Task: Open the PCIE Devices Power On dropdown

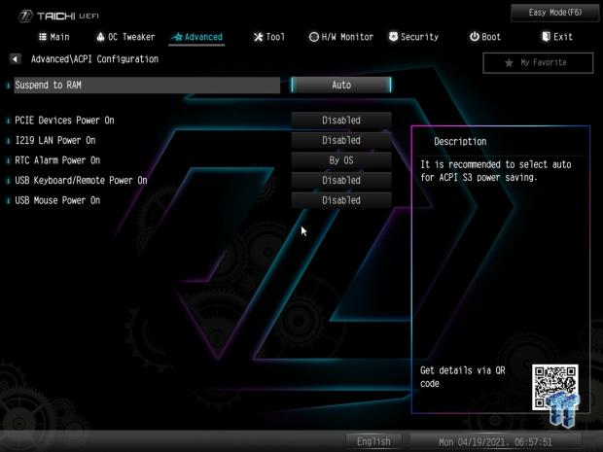Action: (341, 121)
